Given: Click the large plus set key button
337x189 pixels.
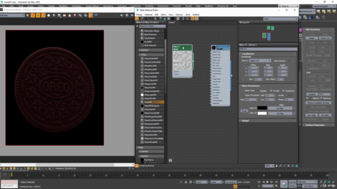Looking at the screenshot, I should pos(284,184).
